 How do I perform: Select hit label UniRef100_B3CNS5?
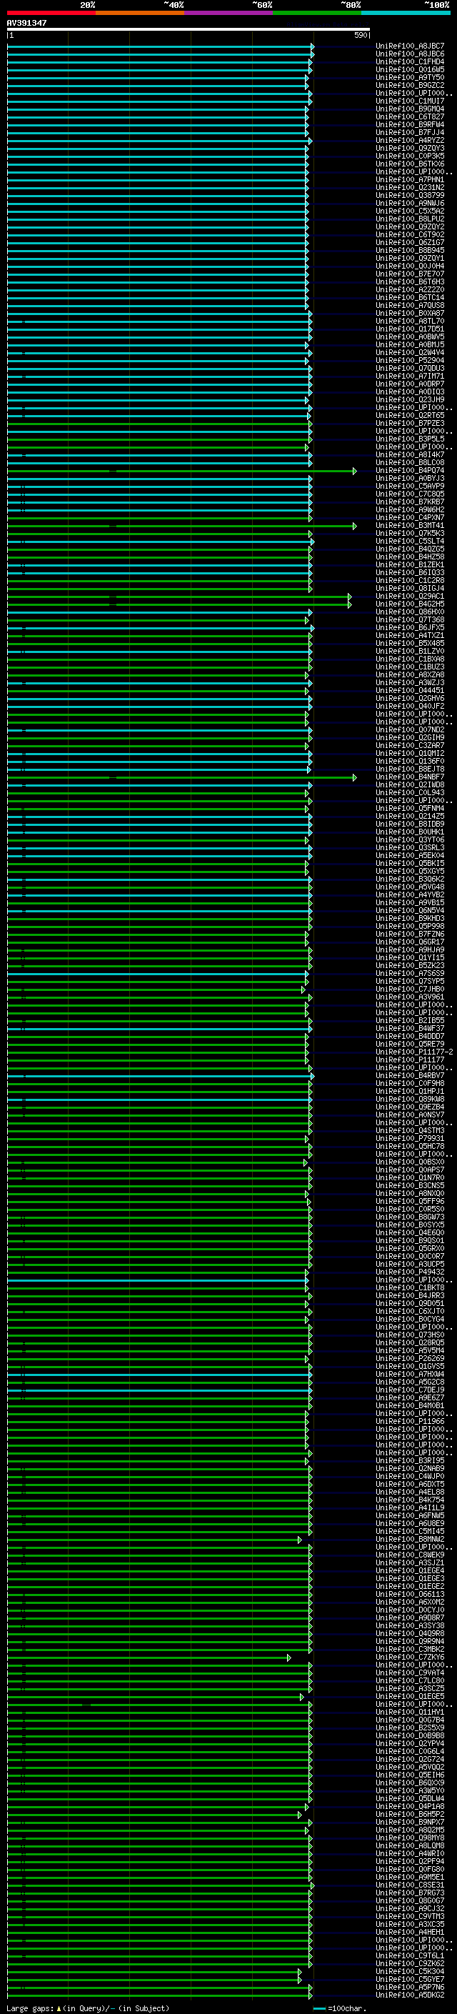[410, 1186]
